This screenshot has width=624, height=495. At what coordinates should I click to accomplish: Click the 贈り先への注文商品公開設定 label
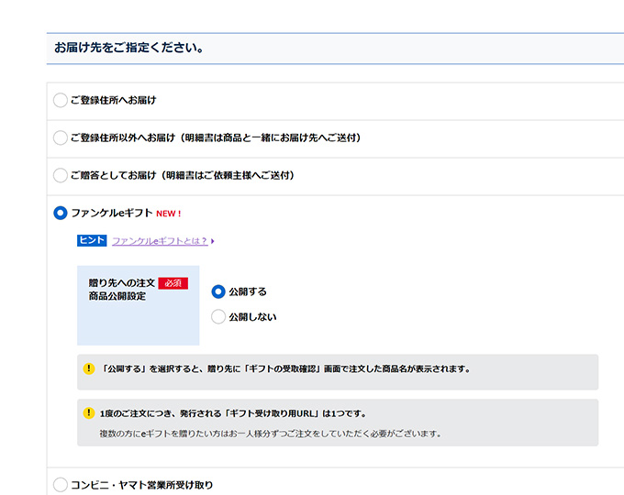121,290
